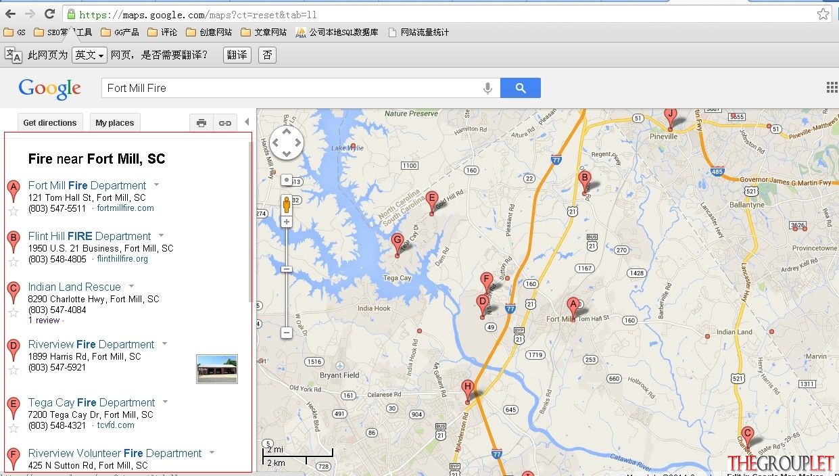839x476 pixels.
Task: Open the 网站流量统计 bookmark
Action: click(418, 32)
